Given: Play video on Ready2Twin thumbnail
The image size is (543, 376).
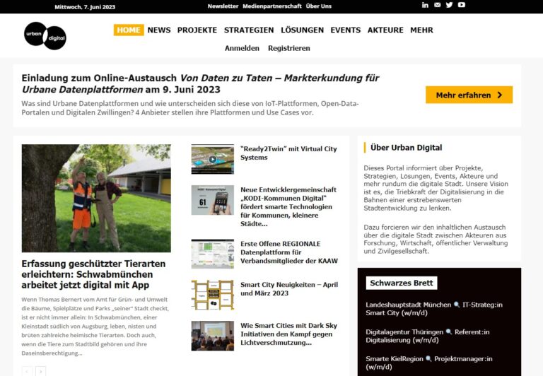Looking at the screenshot, I should pyautogui.click(x=213, y=159).
